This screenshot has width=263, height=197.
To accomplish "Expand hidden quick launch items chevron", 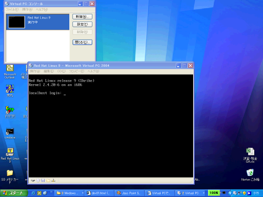I will coord(51,192).
